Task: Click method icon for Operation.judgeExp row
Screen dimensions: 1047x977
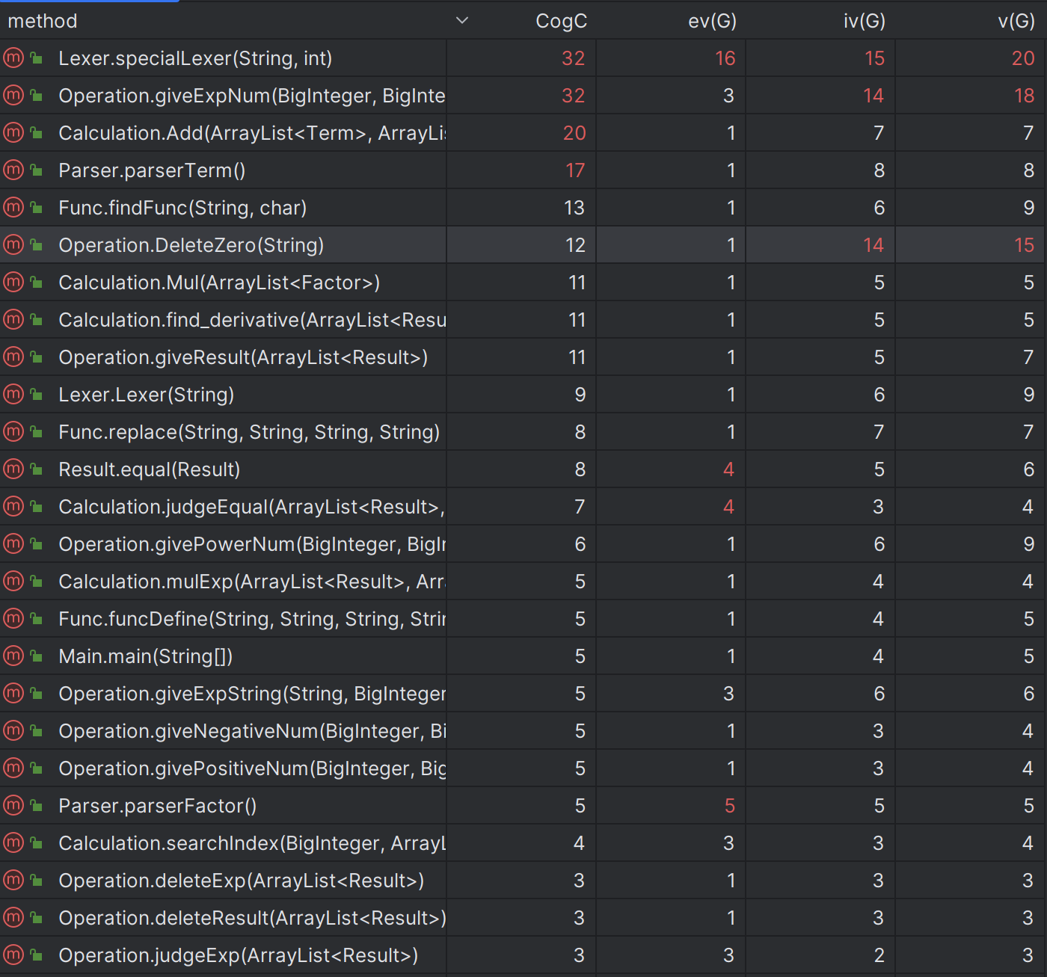Action: click(13, 955)
